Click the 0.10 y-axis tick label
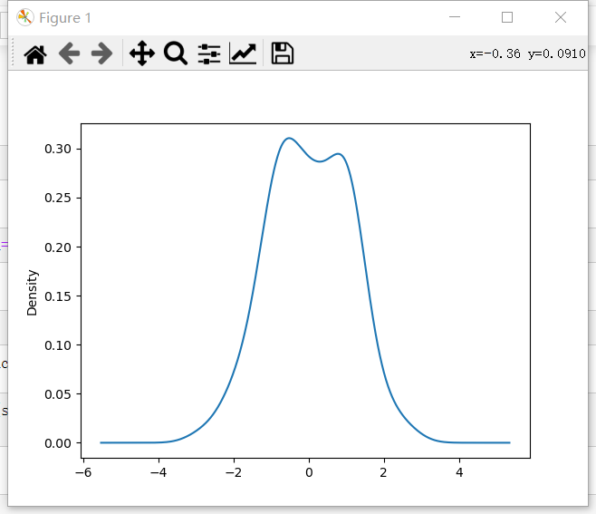 tap(58, 345)
